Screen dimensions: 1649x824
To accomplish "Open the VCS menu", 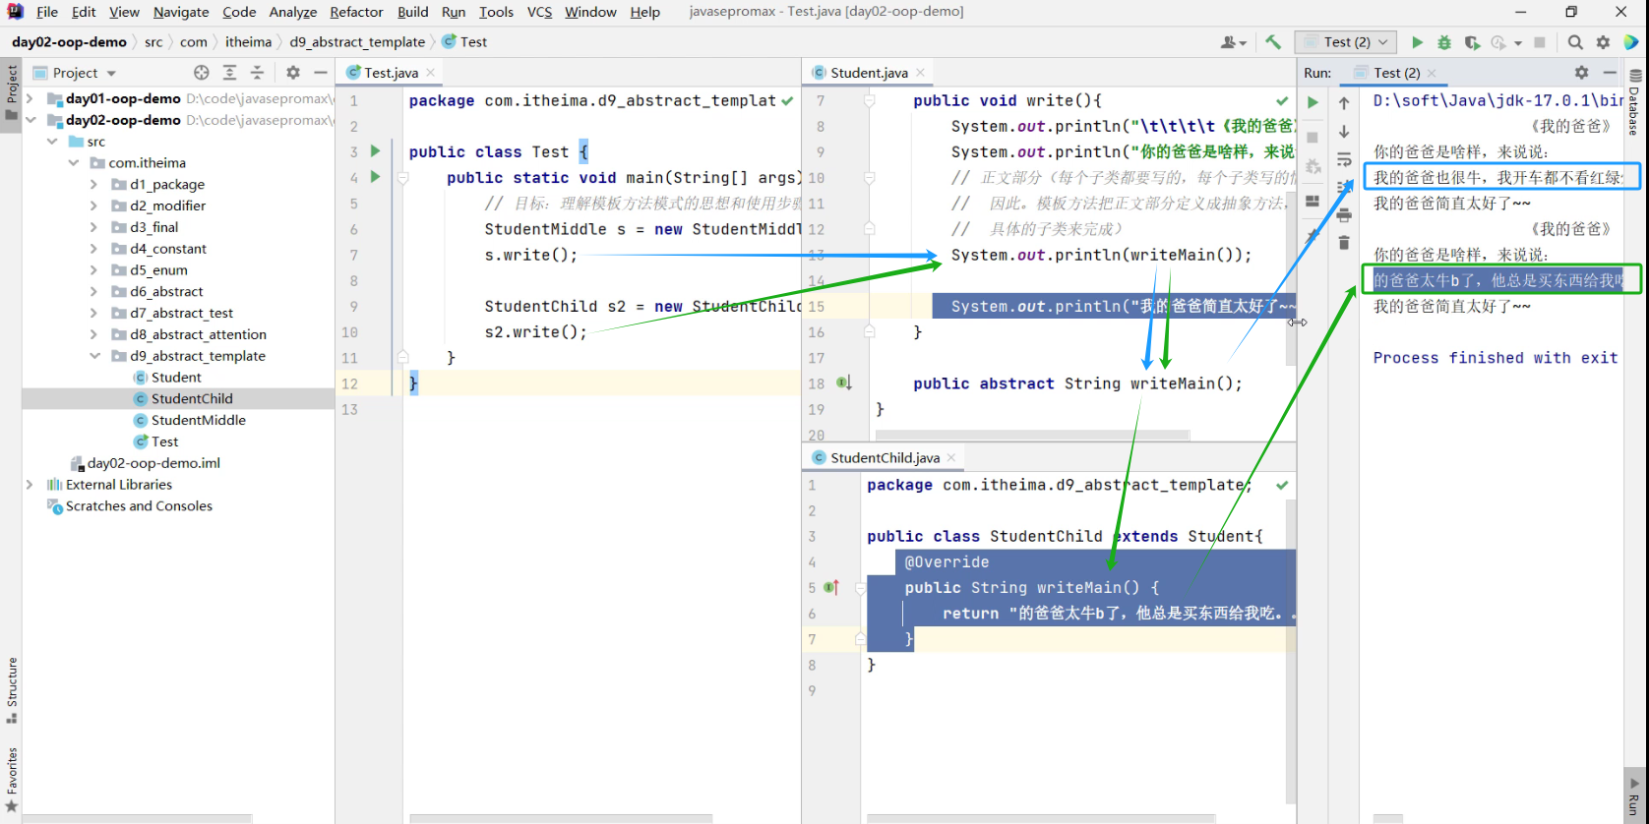I will 539,12.
